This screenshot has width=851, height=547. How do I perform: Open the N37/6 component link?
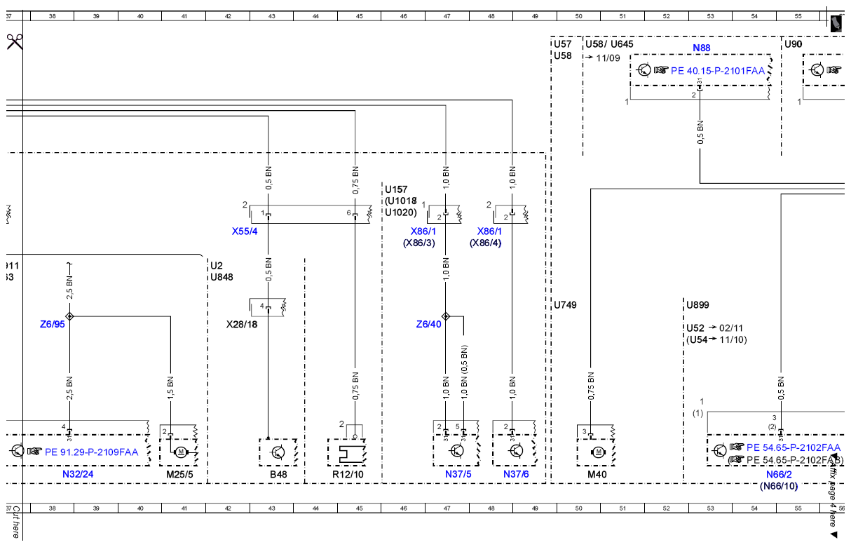tap(516, 474)
